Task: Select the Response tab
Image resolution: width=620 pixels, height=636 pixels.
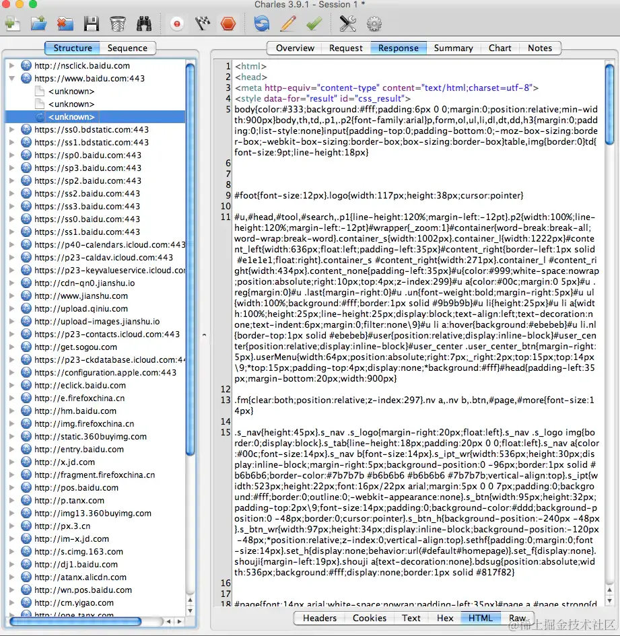Action: [x=398, y=48]
